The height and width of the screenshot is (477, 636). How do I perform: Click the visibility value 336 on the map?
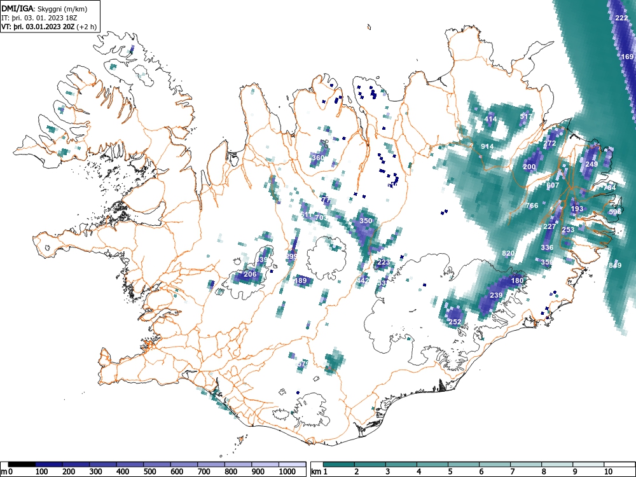pos(547,247)
